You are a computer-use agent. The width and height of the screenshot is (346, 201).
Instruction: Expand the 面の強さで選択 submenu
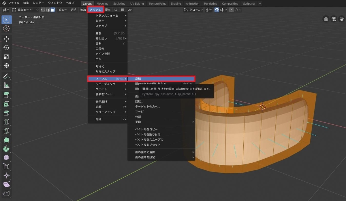[161, 152]
